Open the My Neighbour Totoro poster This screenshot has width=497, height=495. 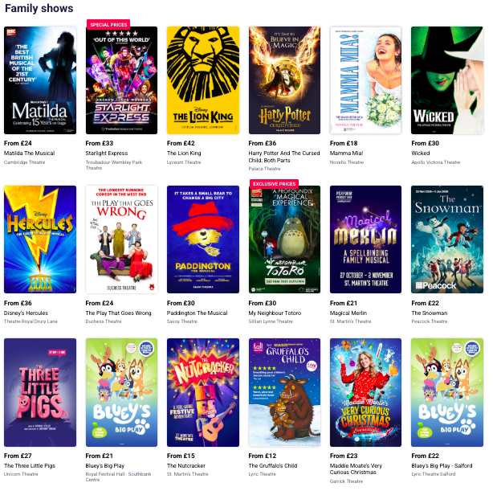pos(284,239)
